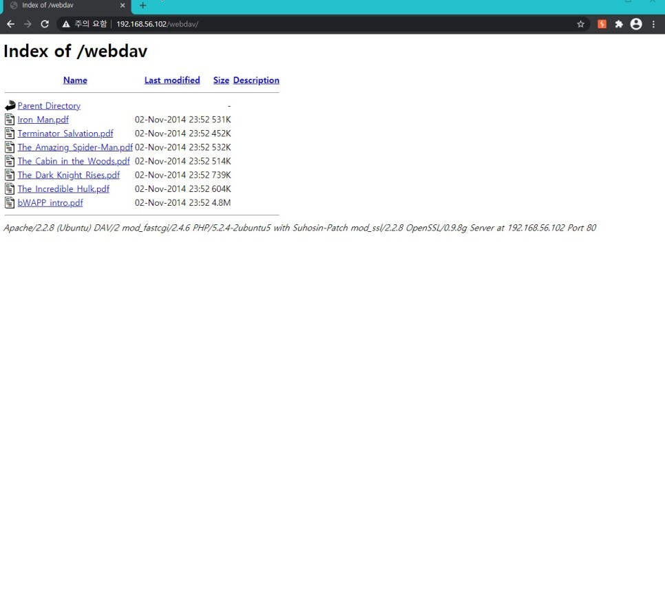Sort the listing by Last modified
665x589 pixels.
click(172, 80)
